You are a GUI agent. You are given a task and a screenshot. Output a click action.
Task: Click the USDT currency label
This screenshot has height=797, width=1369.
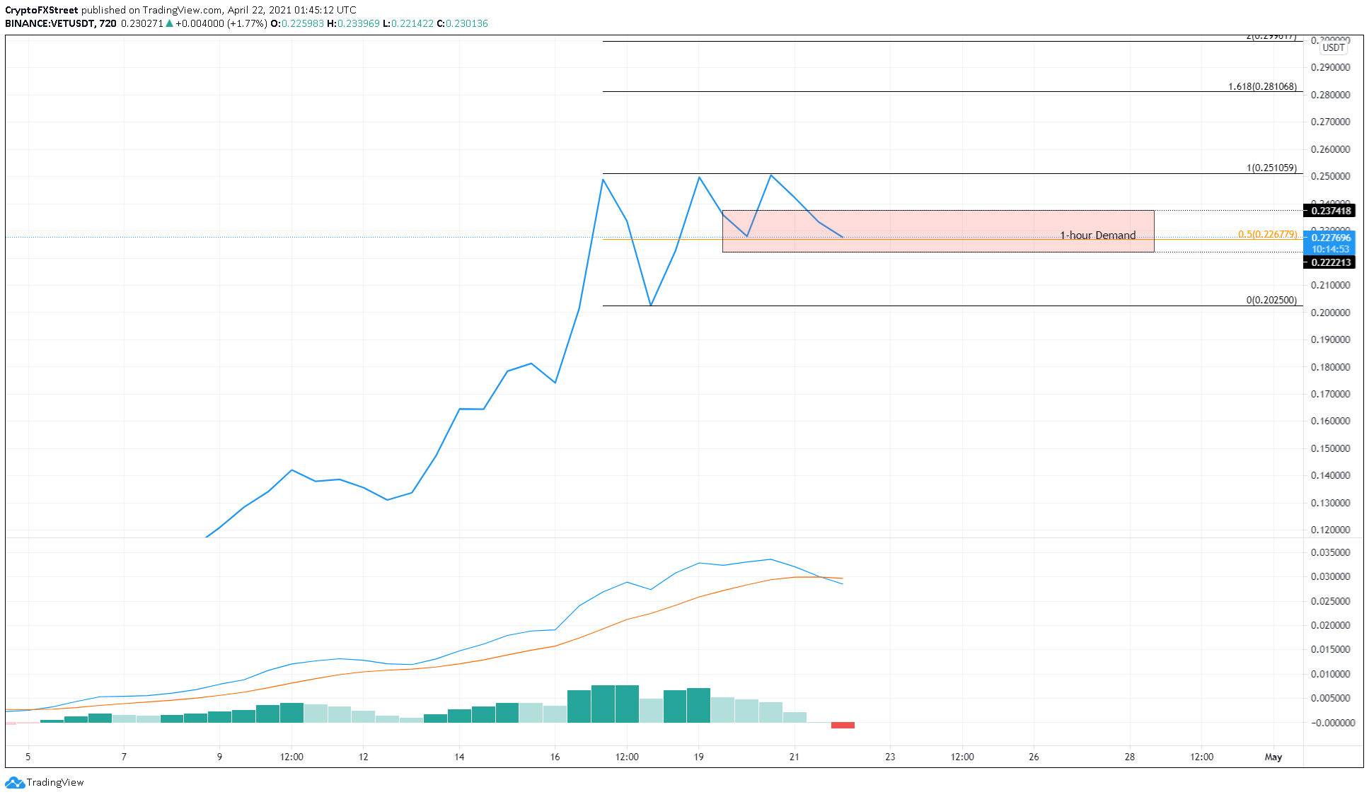click(1334, 48)
